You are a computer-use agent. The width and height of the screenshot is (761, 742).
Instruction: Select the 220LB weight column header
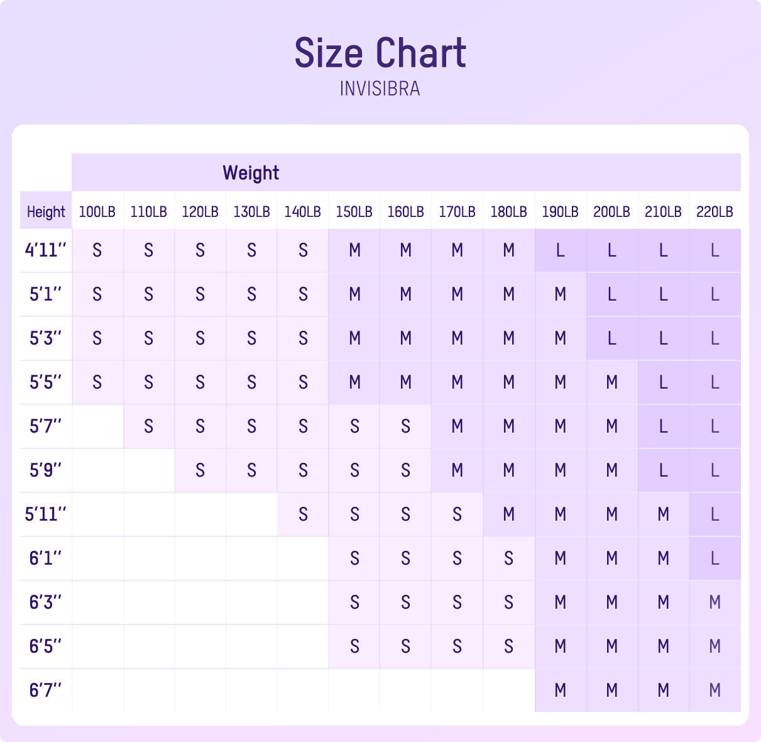pos(714,212)
